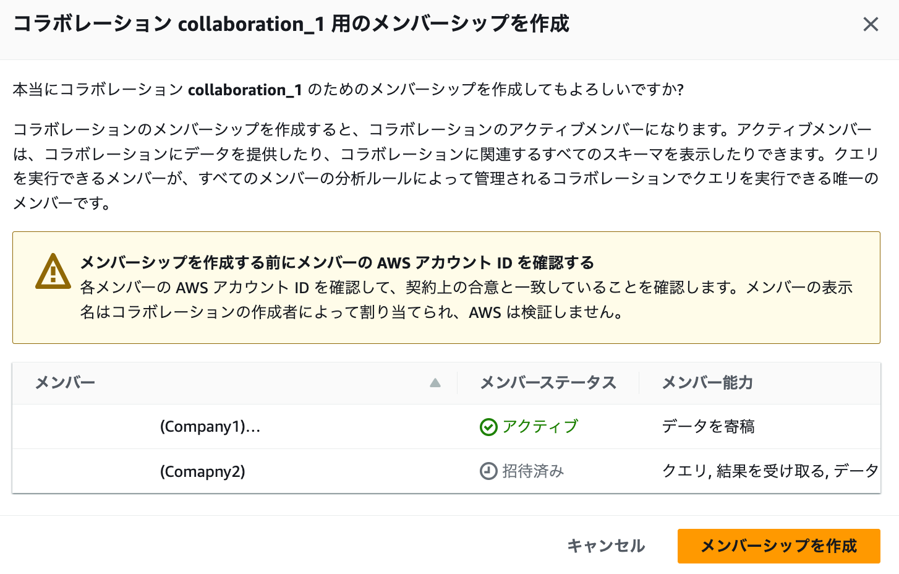
Task: Sort members using the ascending arrow
Action: click(x=435, y=383)
